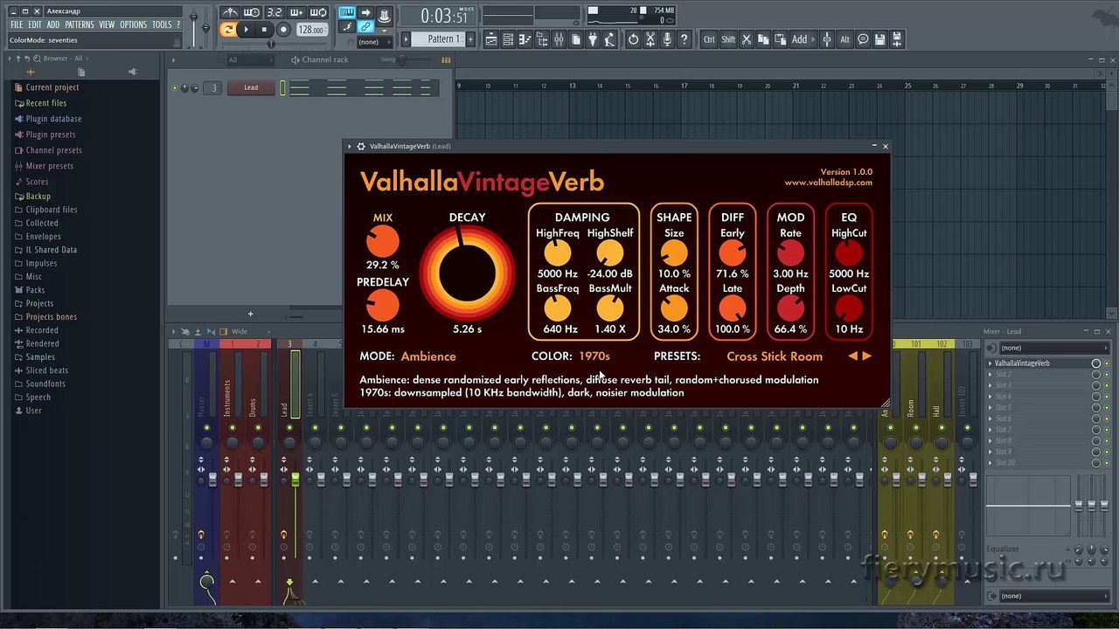Click the microphone one-click recording icon
Screen dimensions: 1119x629
(x=667, y=39)
